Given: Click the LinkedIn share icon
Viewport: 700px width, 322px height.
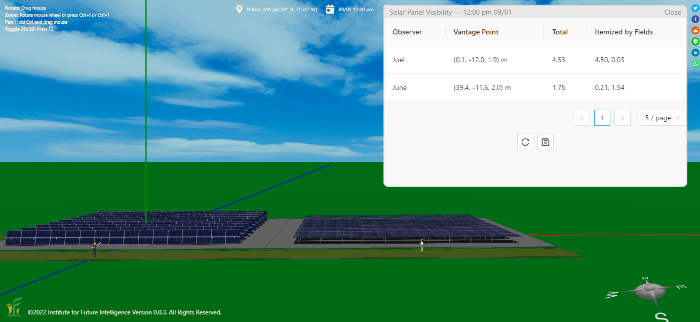Looking at the screenshot, I should tap(695, 53).
